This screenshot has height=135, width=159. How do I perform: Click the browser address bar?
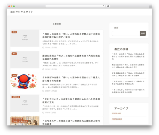(75, 6)
